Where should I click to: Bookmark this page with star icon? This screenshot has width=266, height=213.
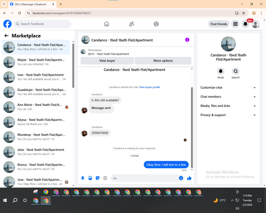tap(244, 13)
